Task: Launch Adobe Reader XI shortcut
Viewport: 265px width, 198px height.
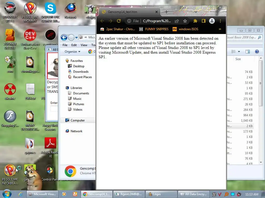Action: click(50, 147)
